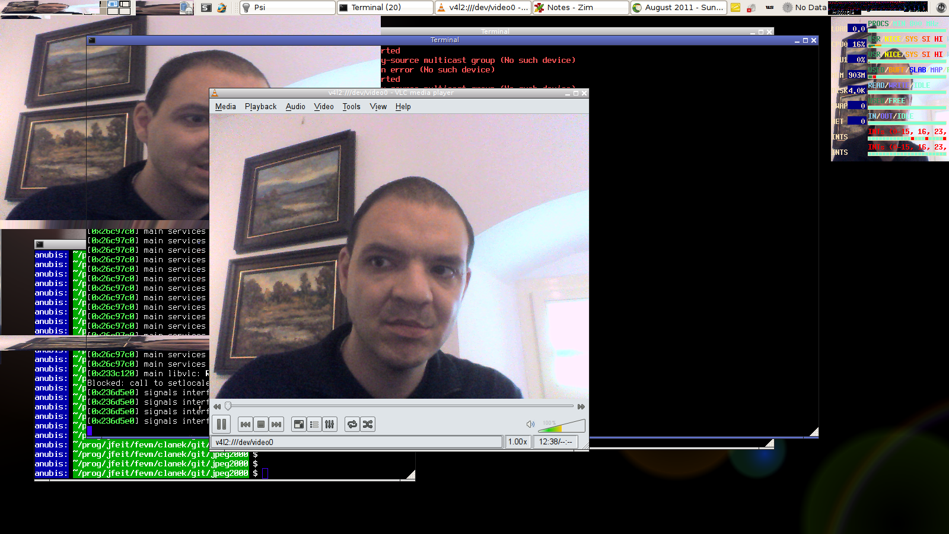
Task: Open the workspace switcher pager
Action: [114, 8]
